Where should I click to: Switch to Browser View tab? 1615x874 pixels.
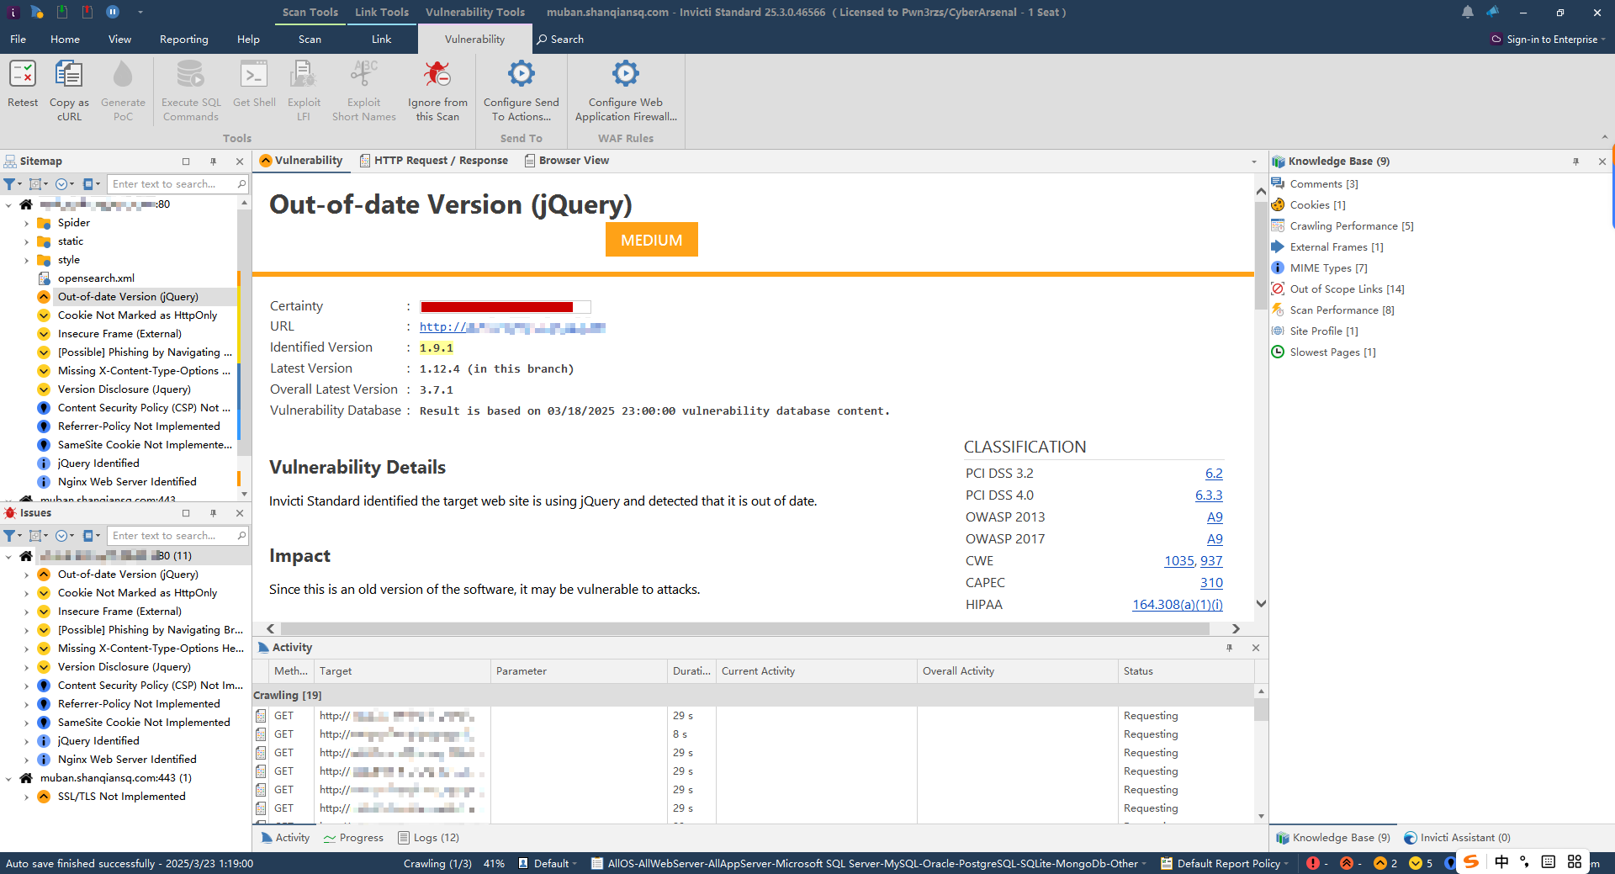click(566, 161)
